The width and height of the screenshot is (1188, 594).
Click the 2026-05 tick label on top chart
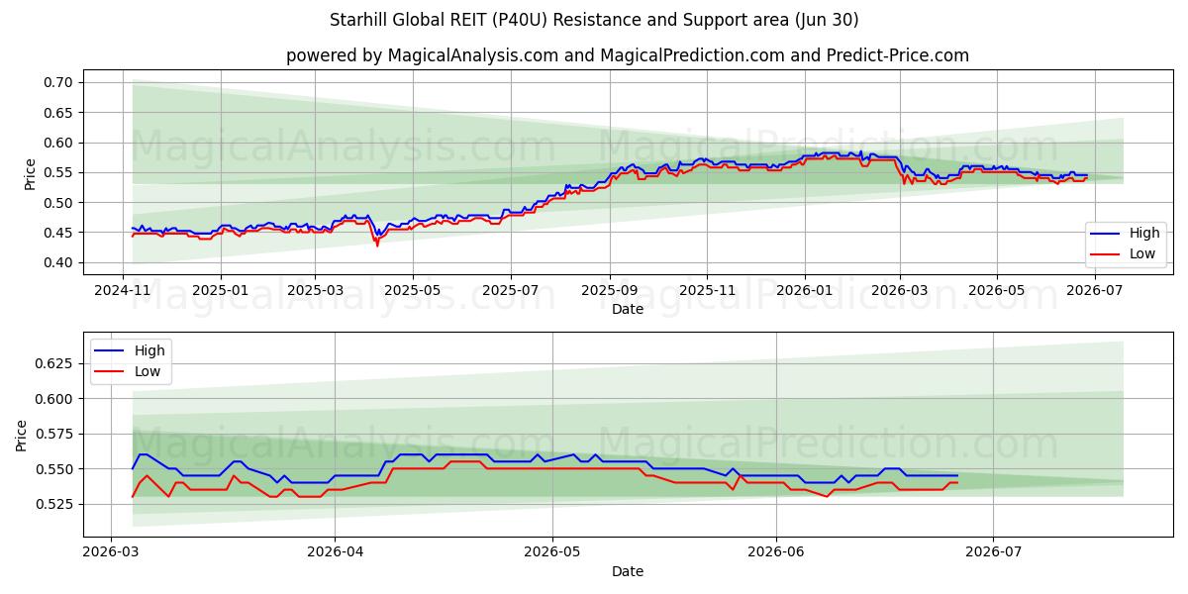(x=997, y=290)
